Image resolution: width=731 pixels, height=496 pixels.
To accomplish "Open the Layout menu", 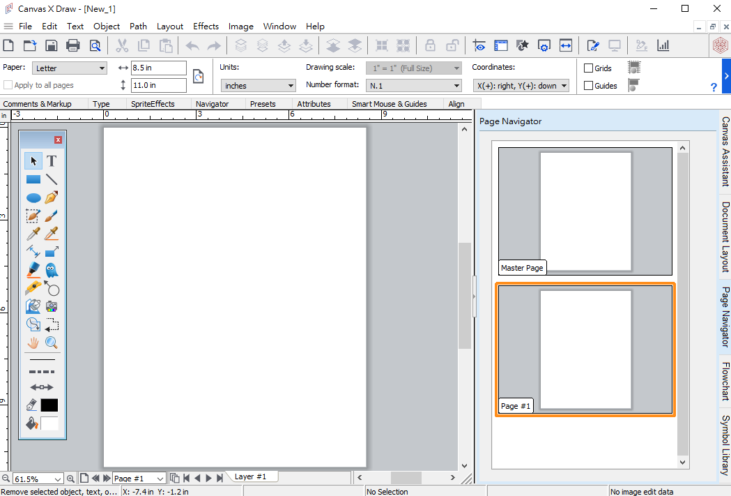I will [170, 26].
